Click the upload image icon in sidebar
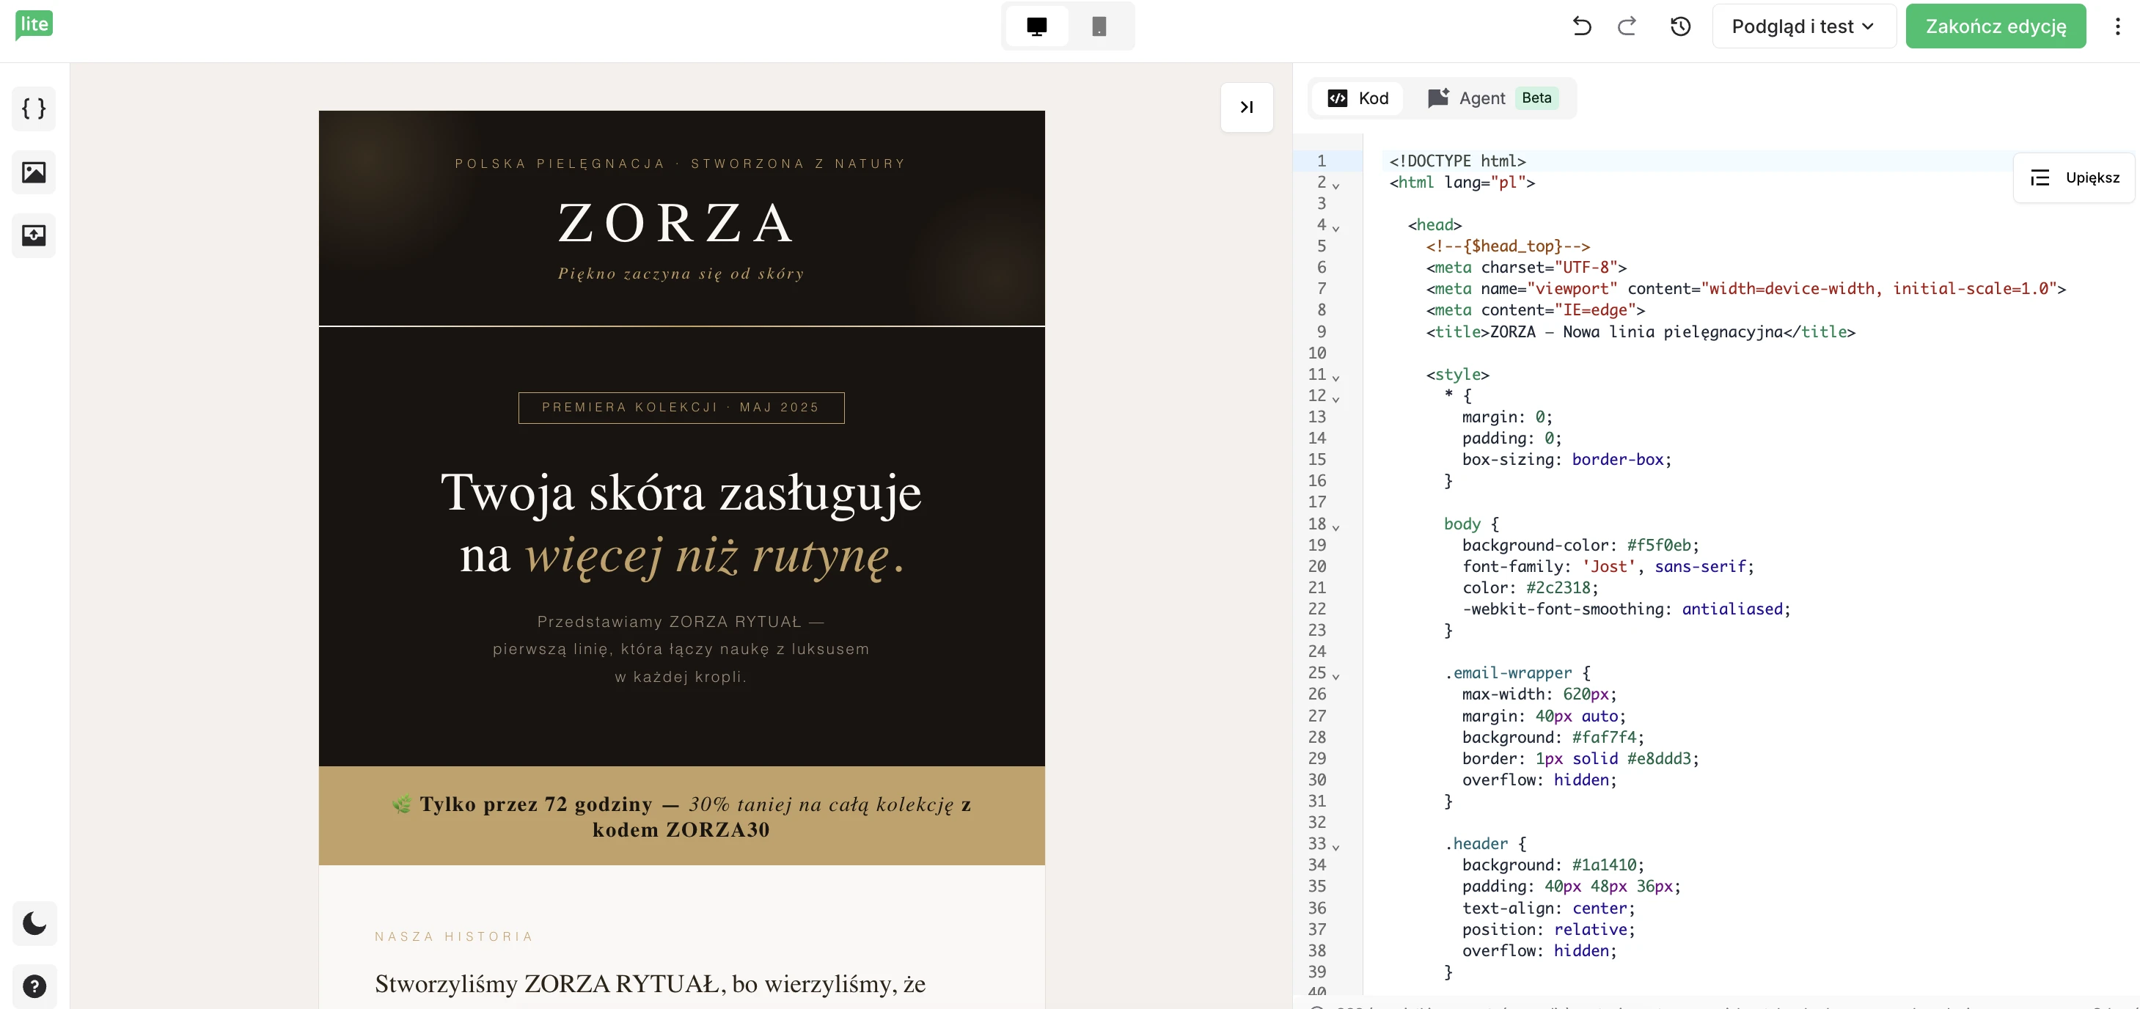The image size is (2140, 1009). (x=34, y=235)
